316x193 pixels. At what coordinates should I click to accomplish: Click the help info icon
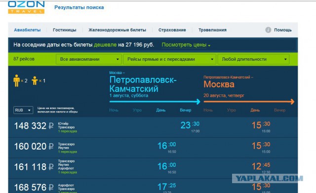[x=268, y=30]
